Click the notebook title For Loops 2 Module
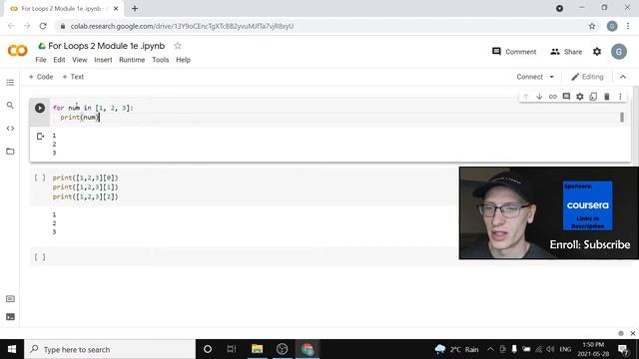The image size is (639, 359). pos(107,46)
